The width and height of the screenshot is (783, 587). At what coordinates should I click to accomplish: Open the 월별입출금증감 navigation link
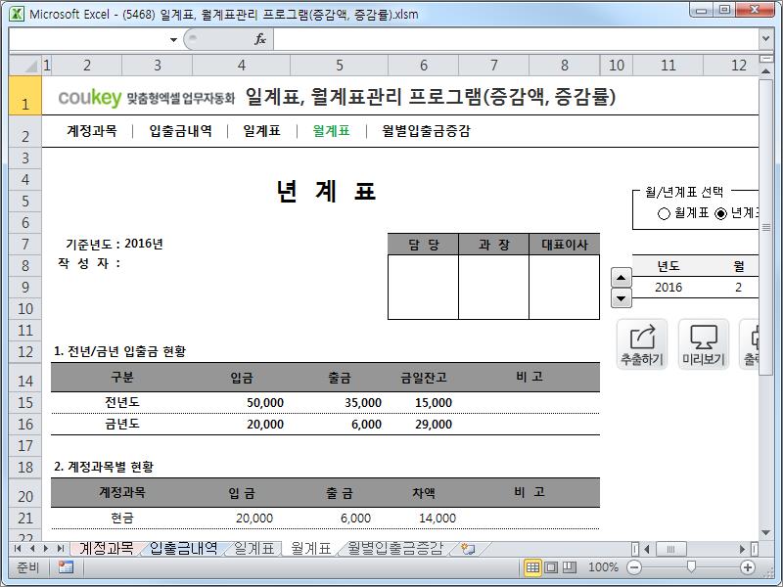(426, 131)
